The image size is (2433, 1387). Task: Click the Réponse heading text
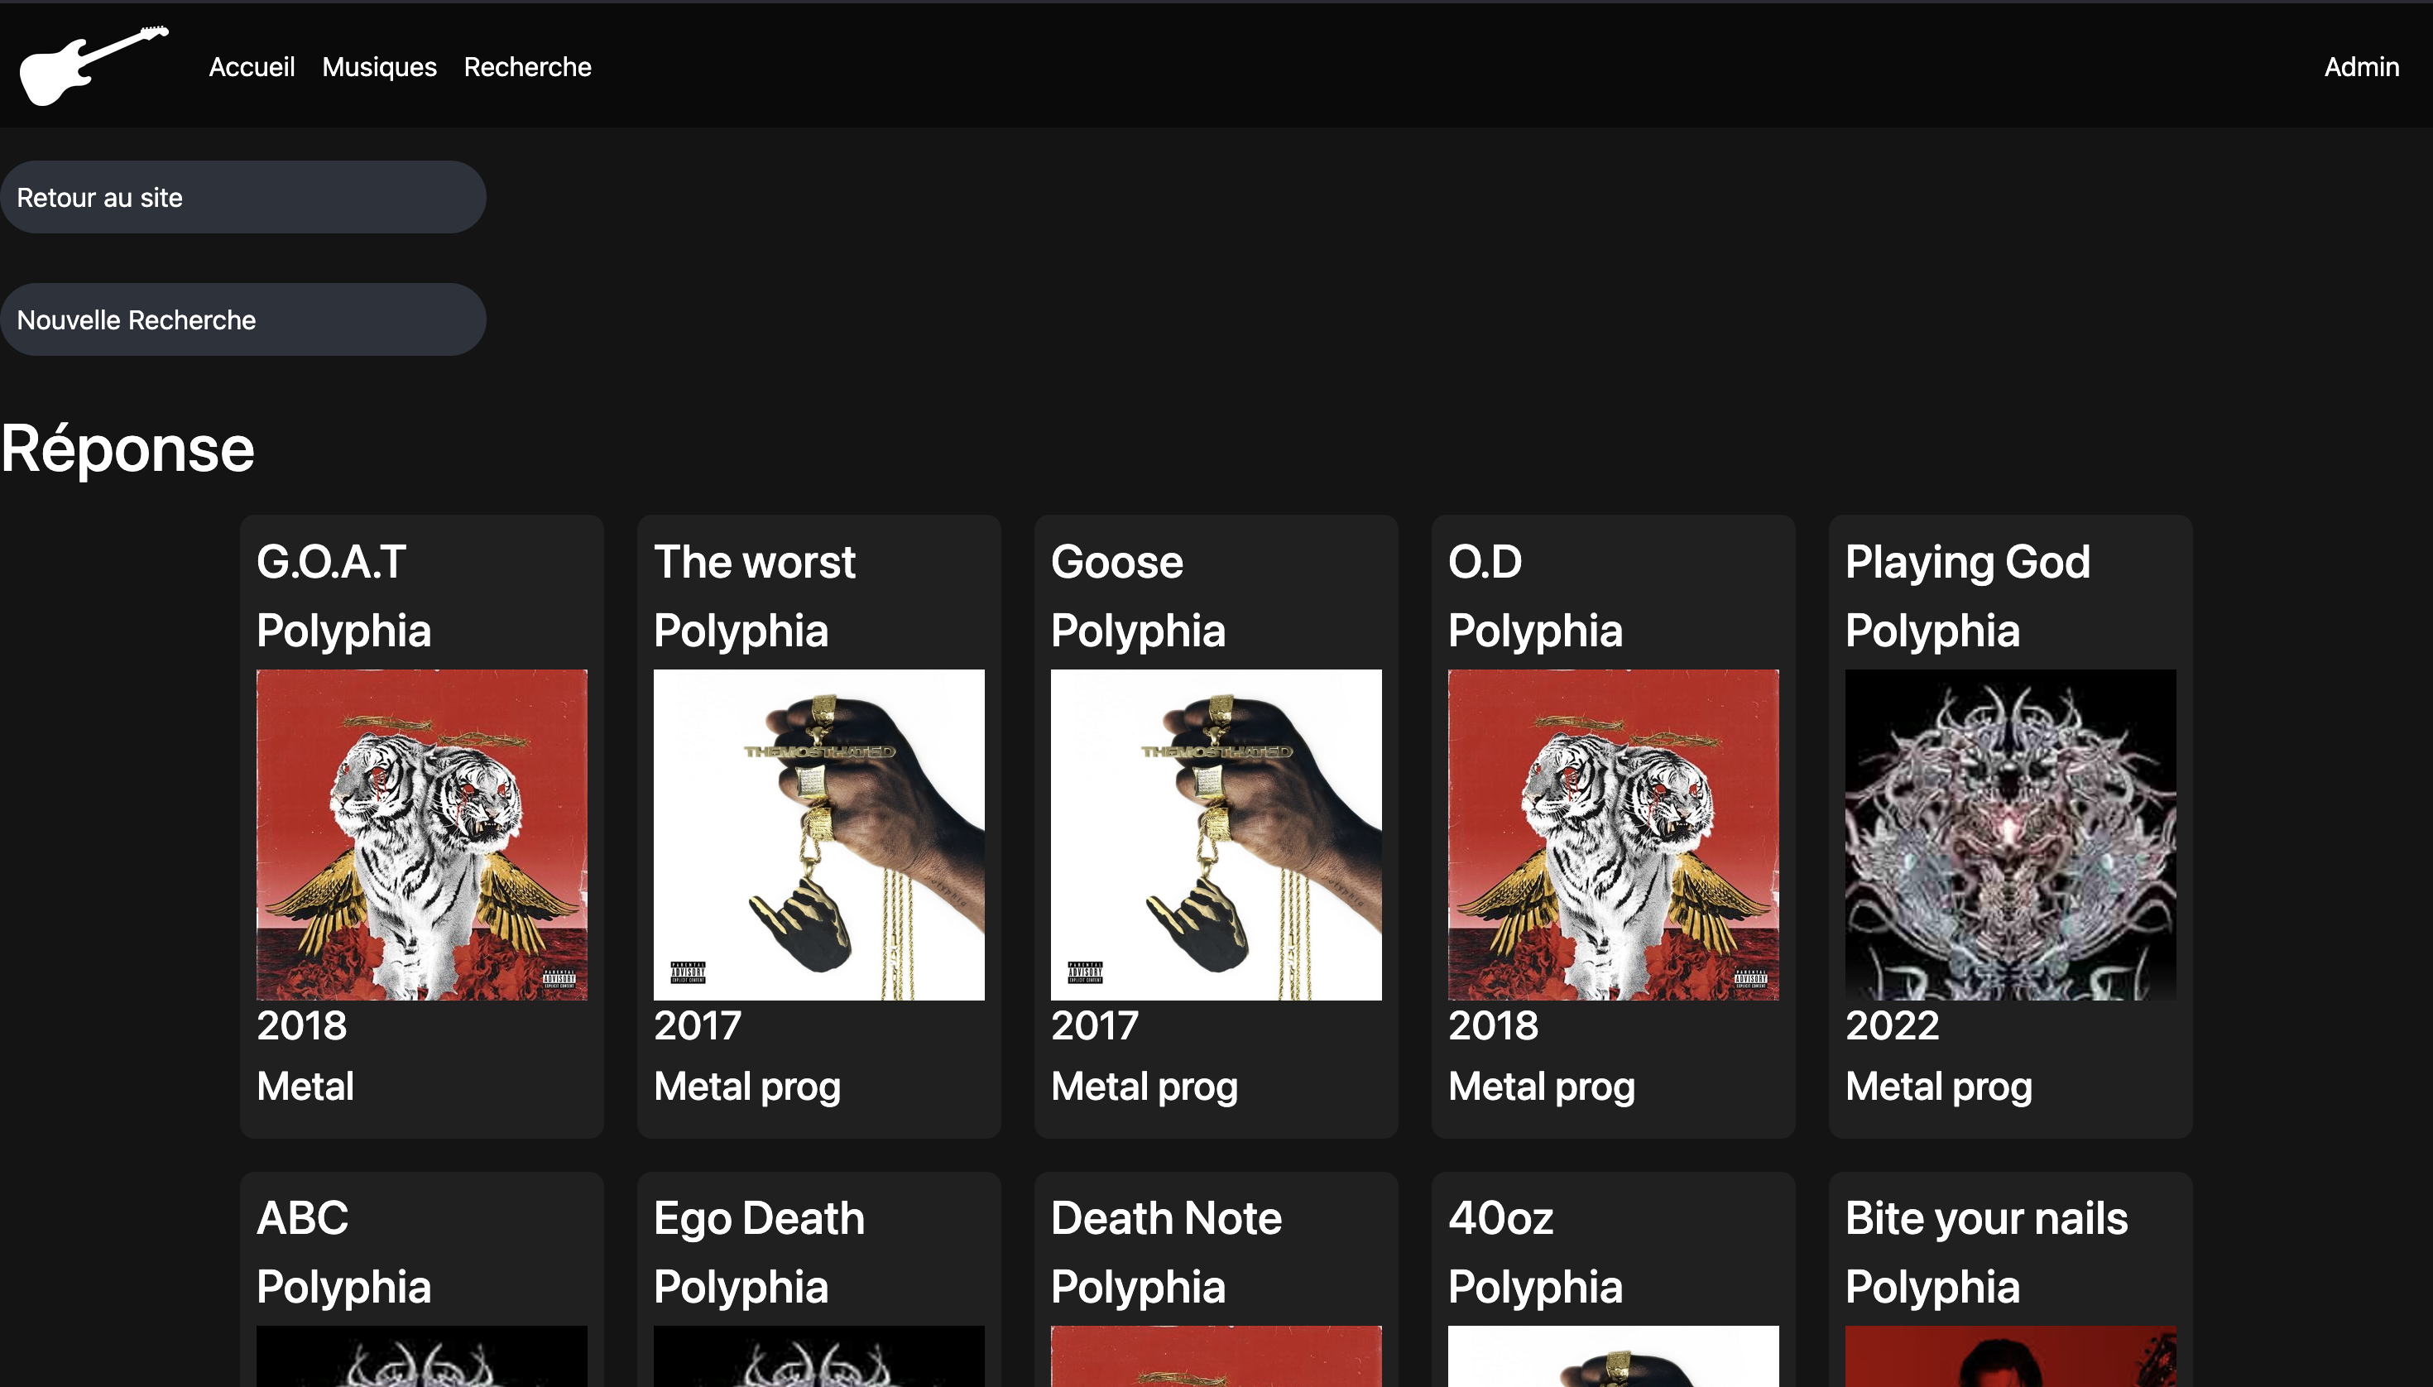pos(127,449)
